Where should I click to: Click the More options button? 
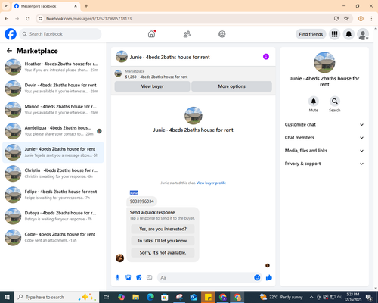point(231,86)
